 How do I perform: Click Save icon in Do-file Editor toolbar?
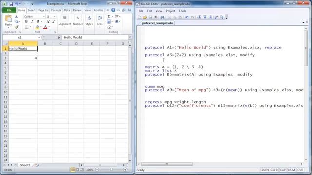pos(151,17)
